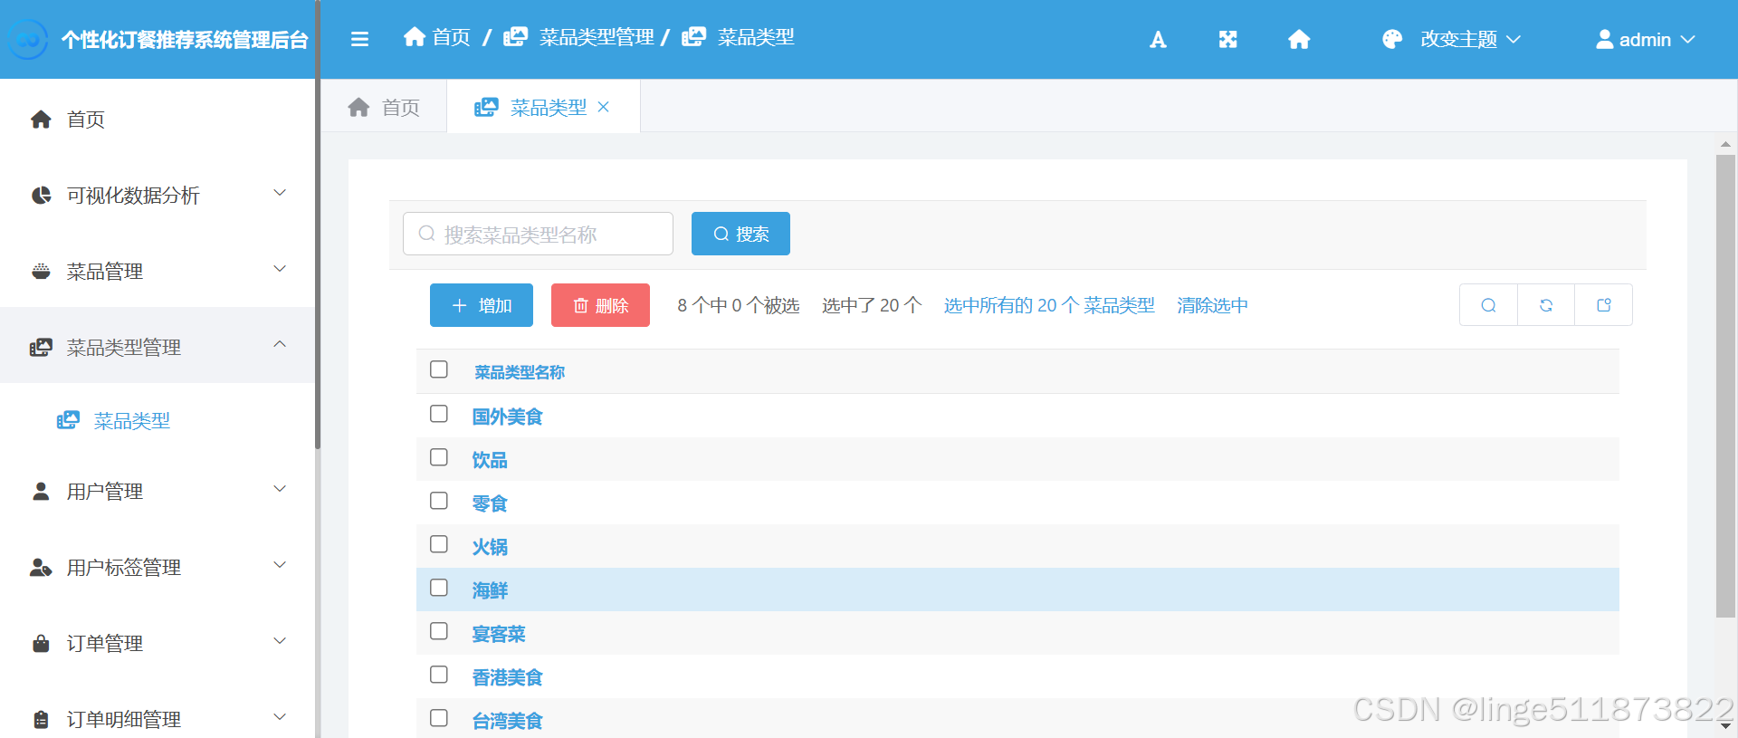Expand the 可视化数据分析 chevron
1738x738 pixels.
coord(280,193)
